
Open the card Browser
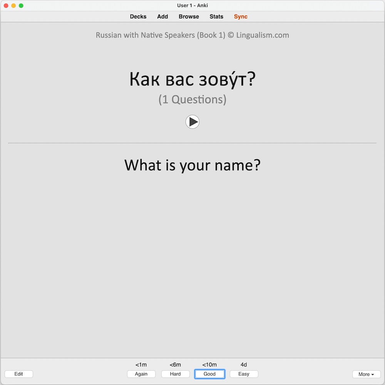tap(188, 17)
